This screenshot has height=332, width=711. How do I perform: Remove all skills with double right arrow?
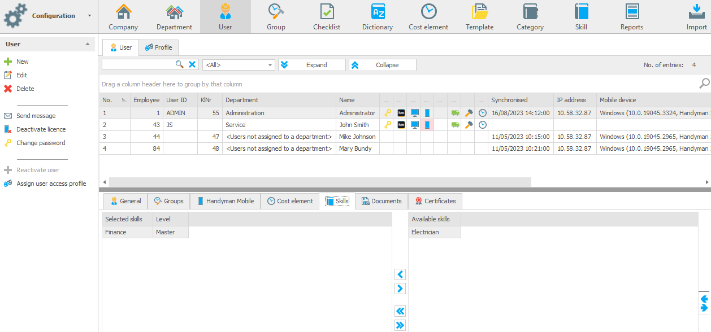(400, 325)
